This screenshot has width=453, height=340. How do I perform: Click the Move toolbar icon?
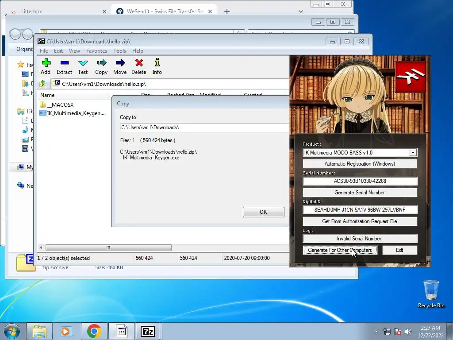[120, 66]
